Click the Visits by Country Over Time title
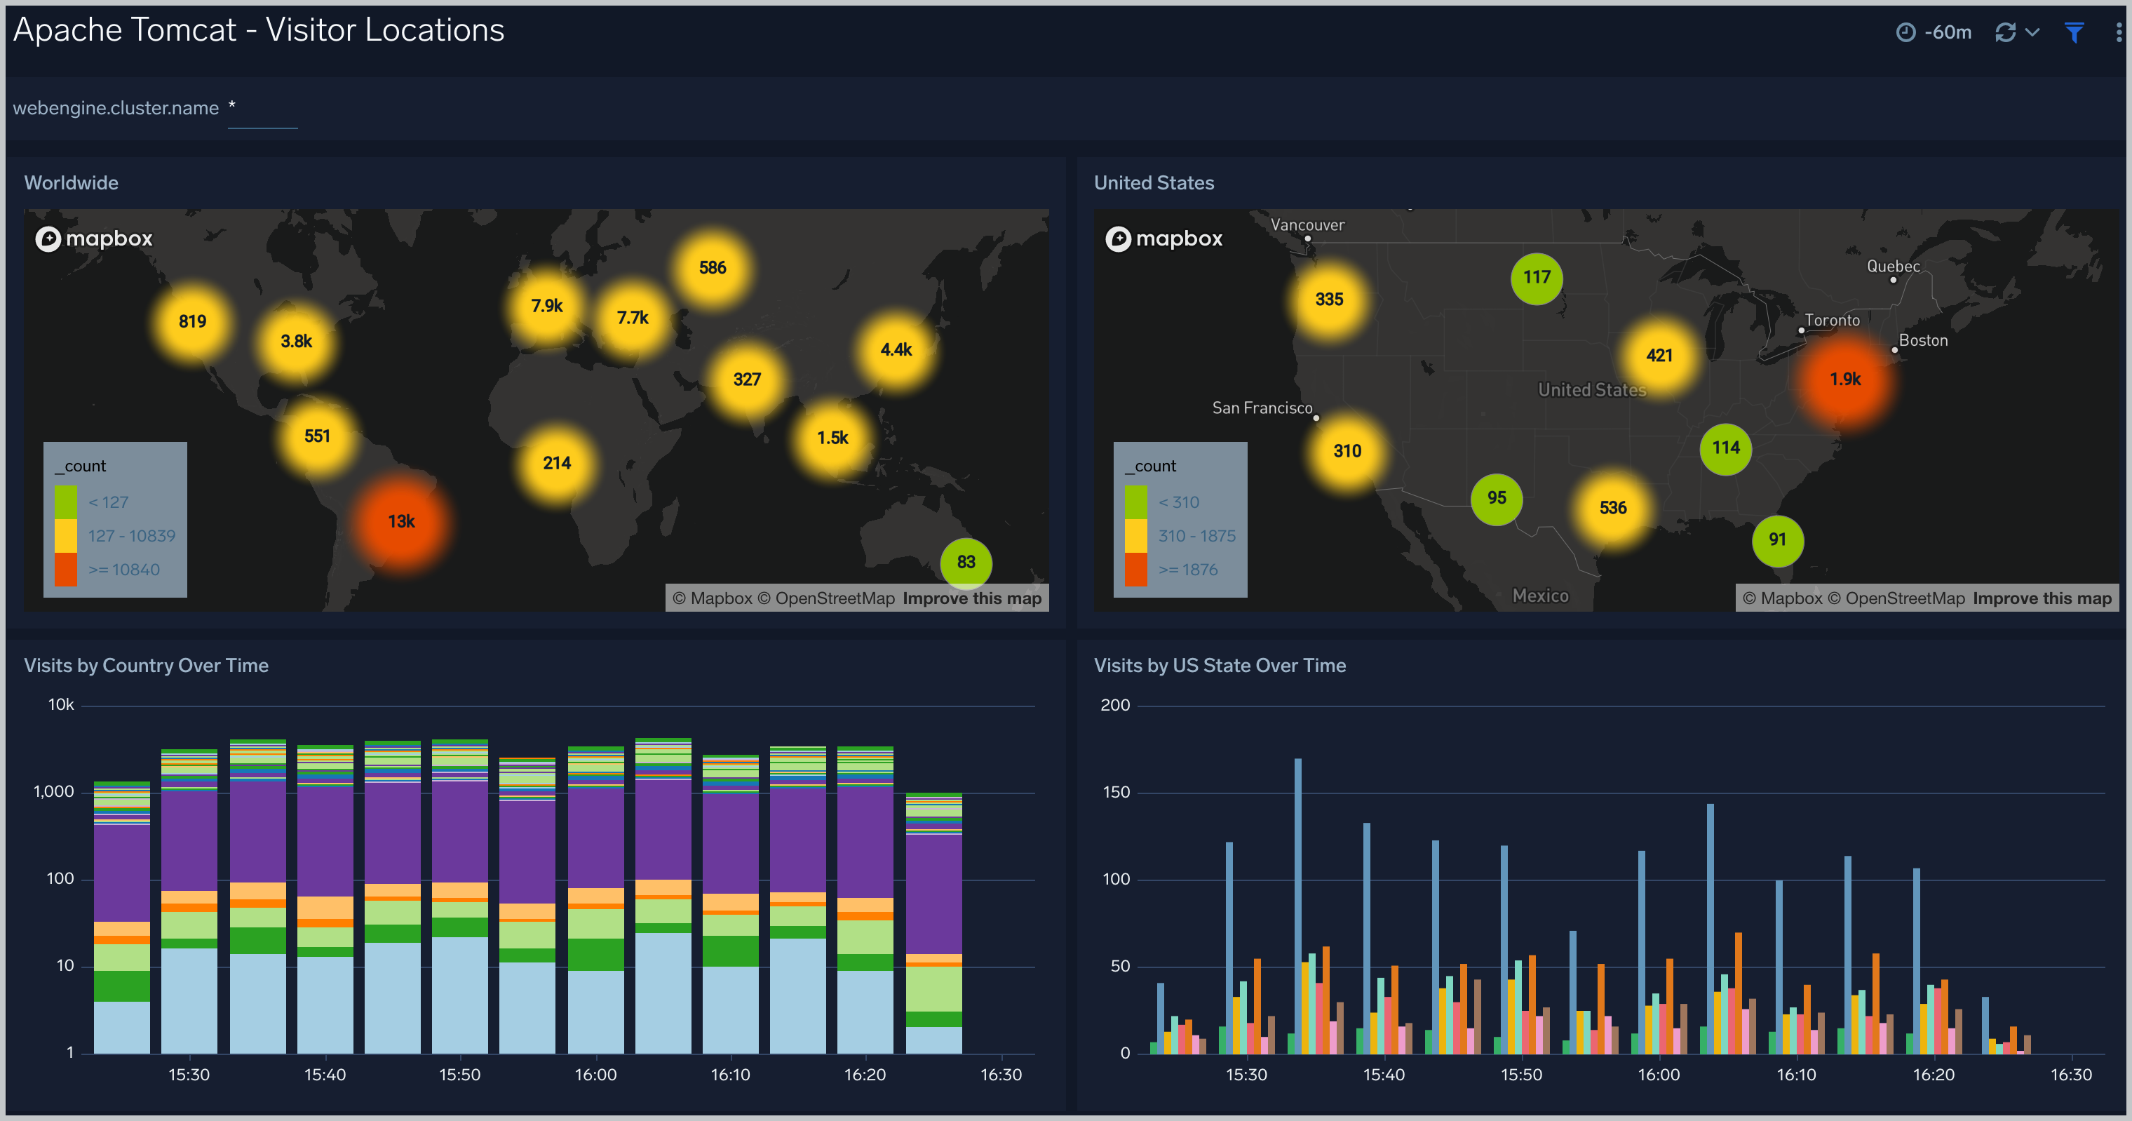 pos(147,666)
